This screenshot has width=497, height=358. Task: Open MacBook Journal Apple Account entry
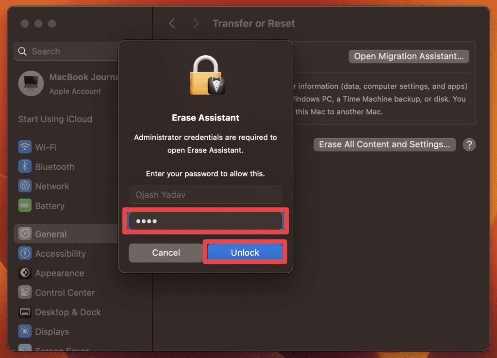pos(68,84)
